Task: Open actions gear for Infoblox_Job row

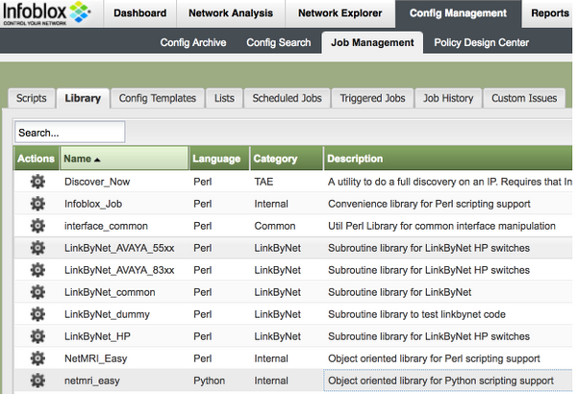Action: pyautogui.click(x=38, y=204)
